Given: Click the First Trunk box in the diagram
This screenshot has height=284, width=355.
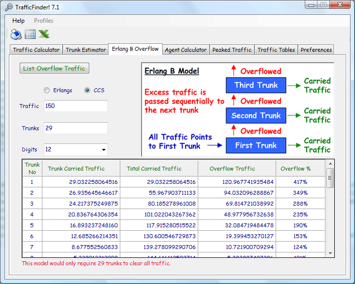Looking at the screenshot, I should (x=256, y=145).
